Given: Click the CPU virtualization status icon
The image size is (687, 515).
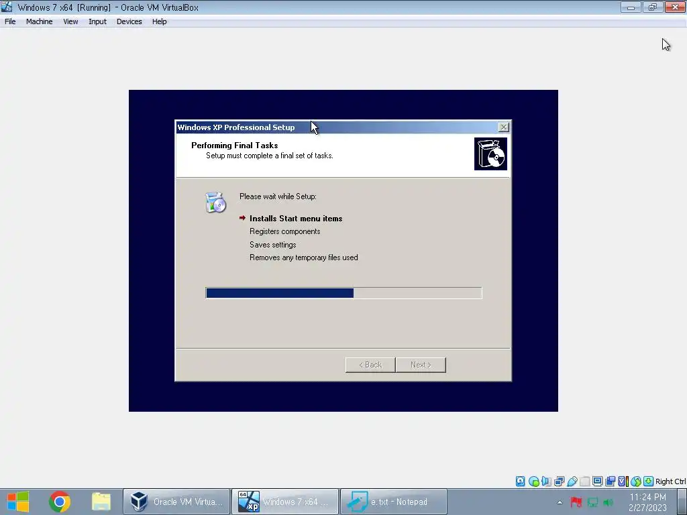Looking at the screenshot, I should 623,481.
